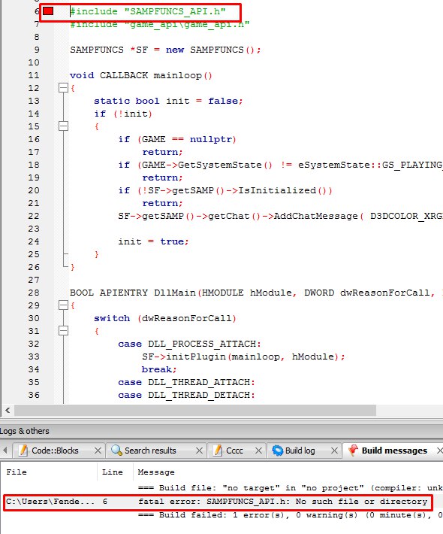Close the Code::Blocks log tab
The height and width of the screenshot is (534, 443).
(98, 451)
